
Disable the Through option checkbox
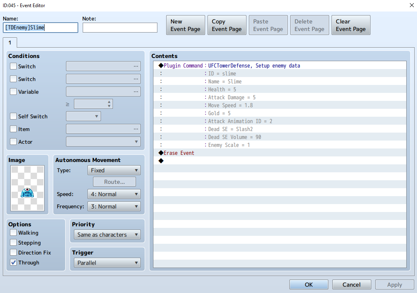click(x=13, y=262)
